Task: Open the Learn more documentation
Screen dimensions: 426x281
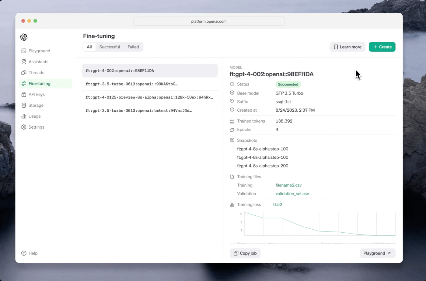Action: click(x=347, y=47)
